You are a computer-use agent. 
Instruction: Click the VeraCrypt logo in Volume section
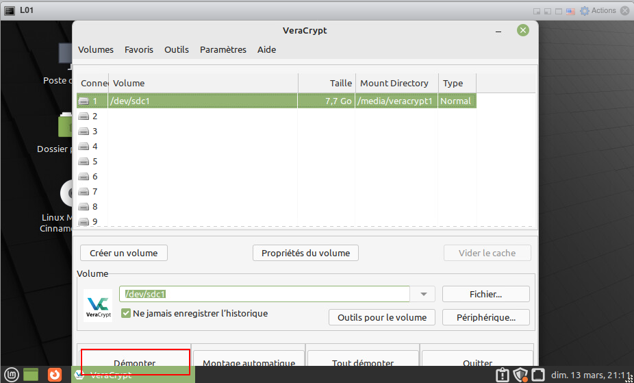97,306
